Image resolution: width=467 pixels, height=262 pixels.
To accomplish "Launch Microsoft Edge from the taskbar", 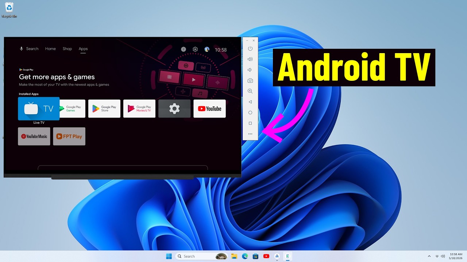I will 245,256.
